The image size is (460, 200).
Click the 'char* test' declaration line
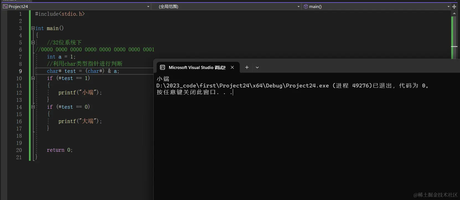(x=83, y=71)
